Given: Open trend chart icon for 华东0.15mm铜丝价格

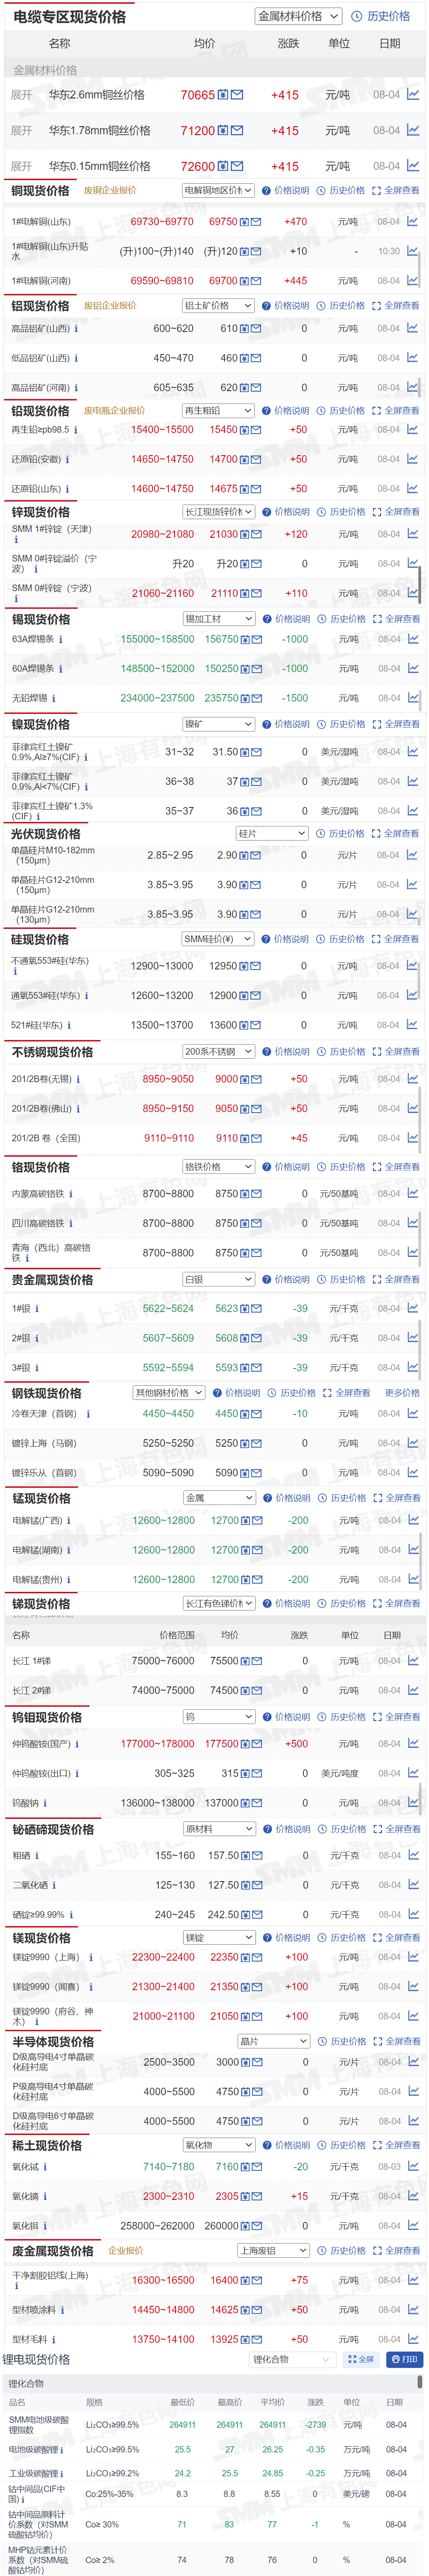Looking at the screenshot, I should pyautogui.click(x=413, y=166).
